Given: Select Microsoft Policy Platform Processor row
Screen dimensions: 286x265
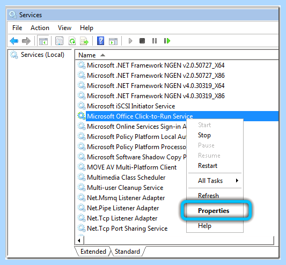Looking at the screenshot, I should click(x=136, y=147).
